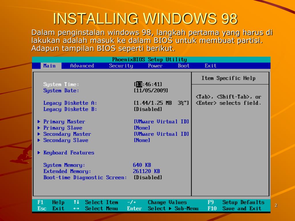This screenshot has width=295, height=221.
Task: Open the Power menu tab
Action: tap(155, 66)
